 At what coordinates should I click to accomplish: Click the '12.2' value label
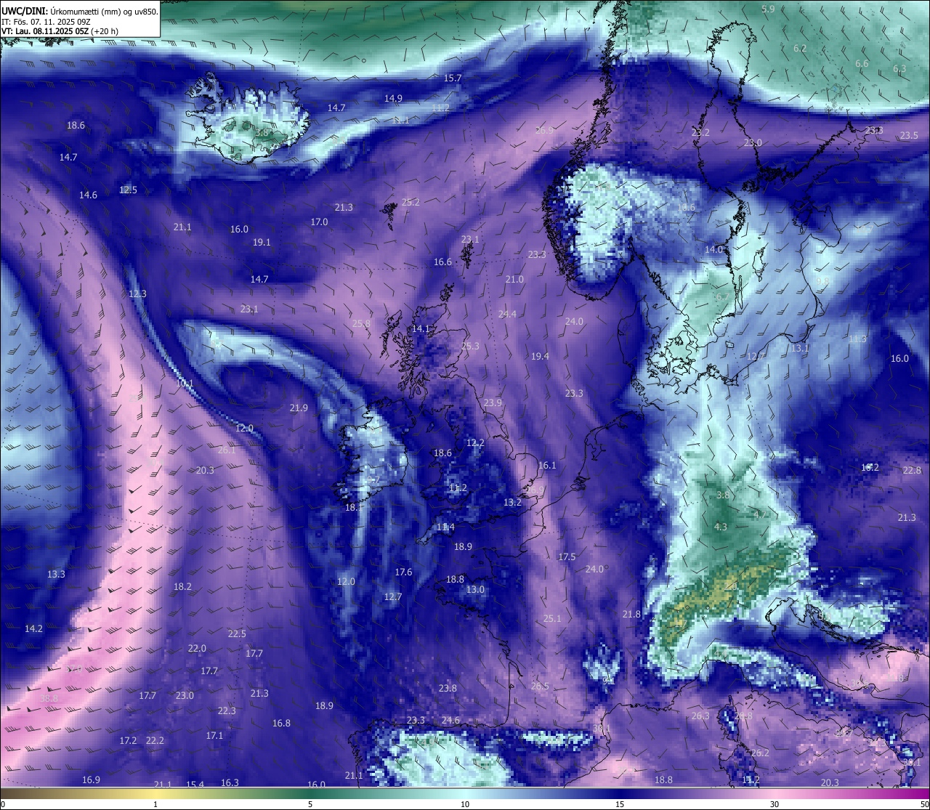point(475,442)
